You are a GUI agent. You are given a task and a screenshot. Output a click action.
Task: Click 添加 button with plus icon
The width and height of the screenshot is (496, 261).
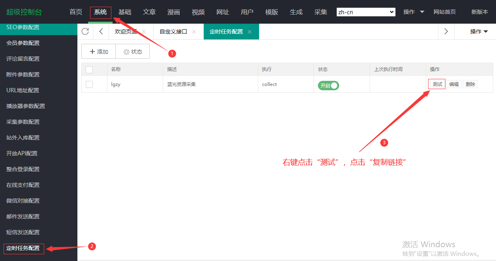(99, 52)
